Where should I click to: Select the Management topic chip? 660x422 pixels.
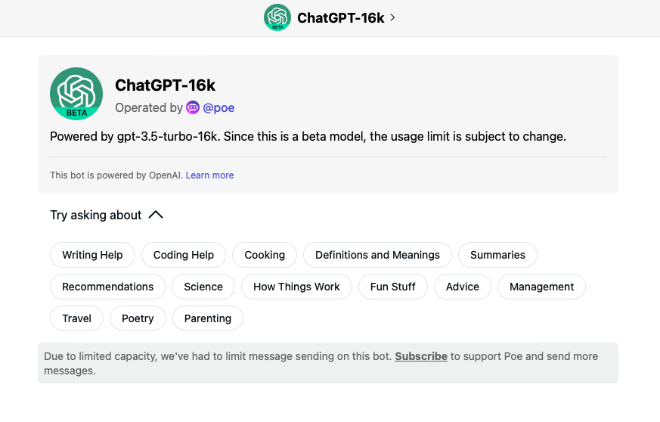coord(541,287)
